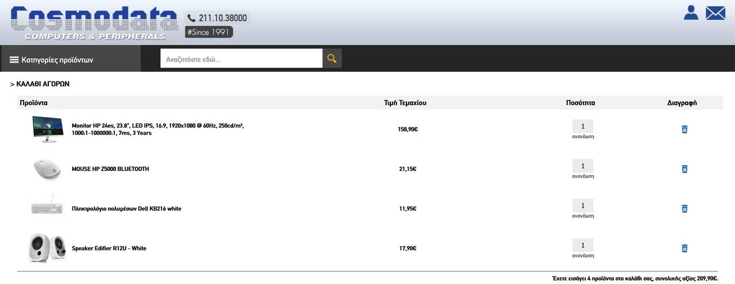Image resolution: width=735 pixels, height=284 pixels.
Task: Click ανανέωση for Dell KB216 keyboard
Action: tap(583, 216)
